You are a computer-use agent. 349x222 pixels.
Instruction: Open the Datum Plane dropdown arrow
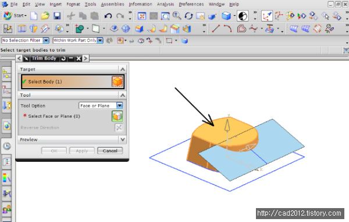[x=104, y=28]
